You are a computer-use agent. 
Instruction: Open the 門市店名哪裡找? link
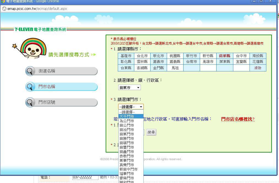point(238,119)
